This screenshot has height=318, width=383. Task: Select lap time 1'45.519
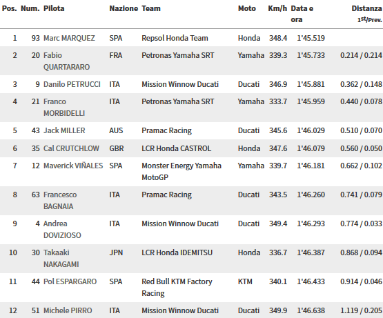pyautogui.click(x=311, y=38)
